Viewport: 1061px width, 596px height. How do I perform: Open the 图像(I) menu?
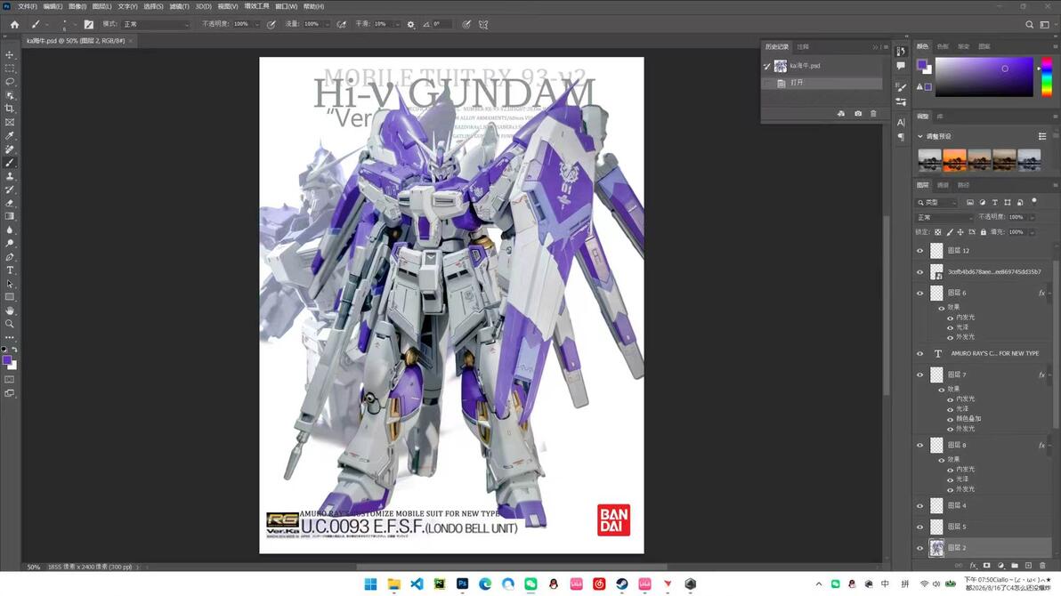point(77,6)
